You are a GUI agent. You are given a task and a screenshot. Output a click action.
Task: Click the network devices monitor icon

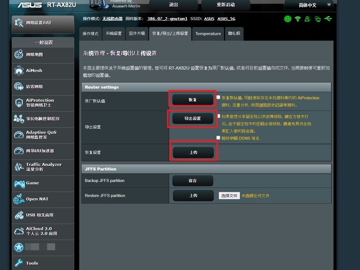[x=318, y=19]
